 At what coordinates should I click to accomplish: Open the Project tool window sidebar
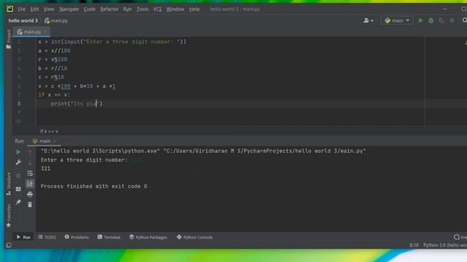pos(9,39)
